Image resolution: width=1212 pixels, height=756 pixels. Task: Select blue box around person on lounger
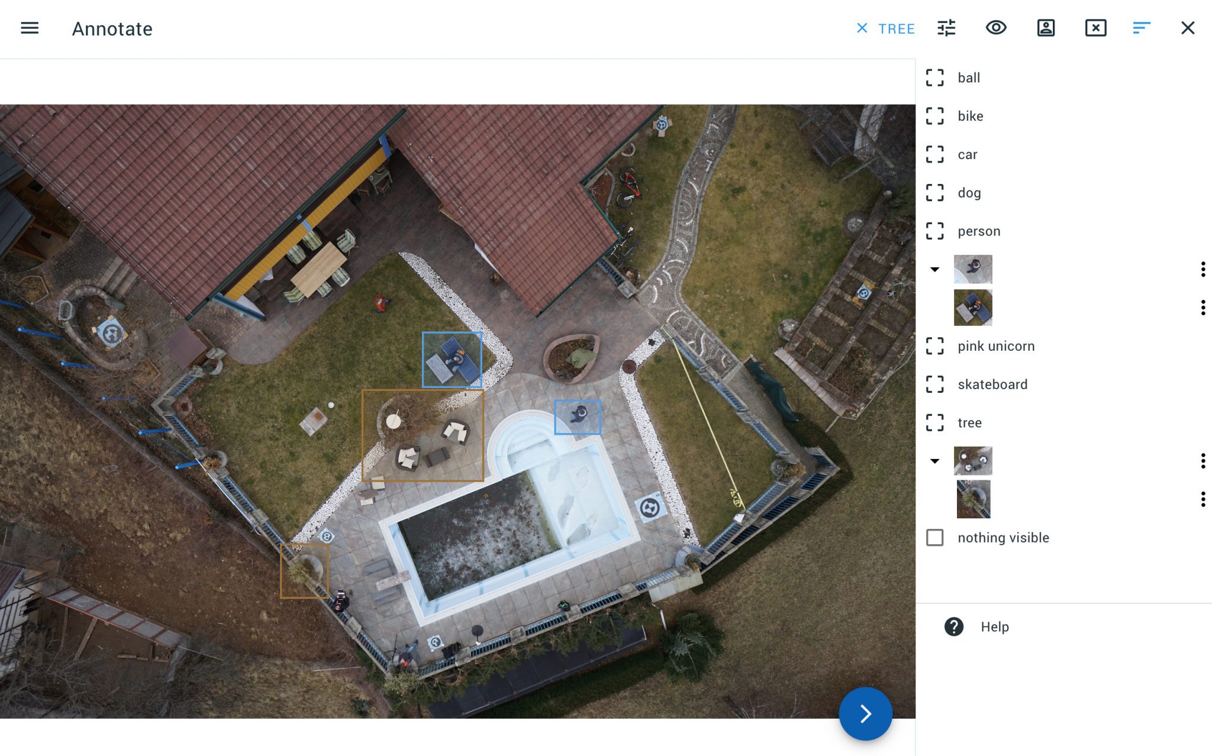tap(452, 360)
